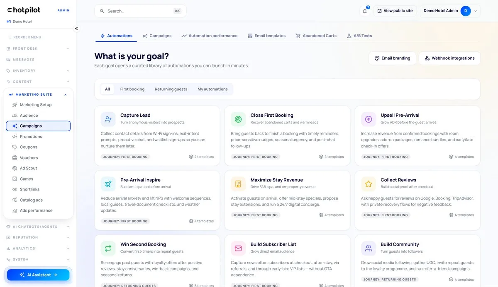
Task: Click the Email branding button
Action: click(392, 58)
